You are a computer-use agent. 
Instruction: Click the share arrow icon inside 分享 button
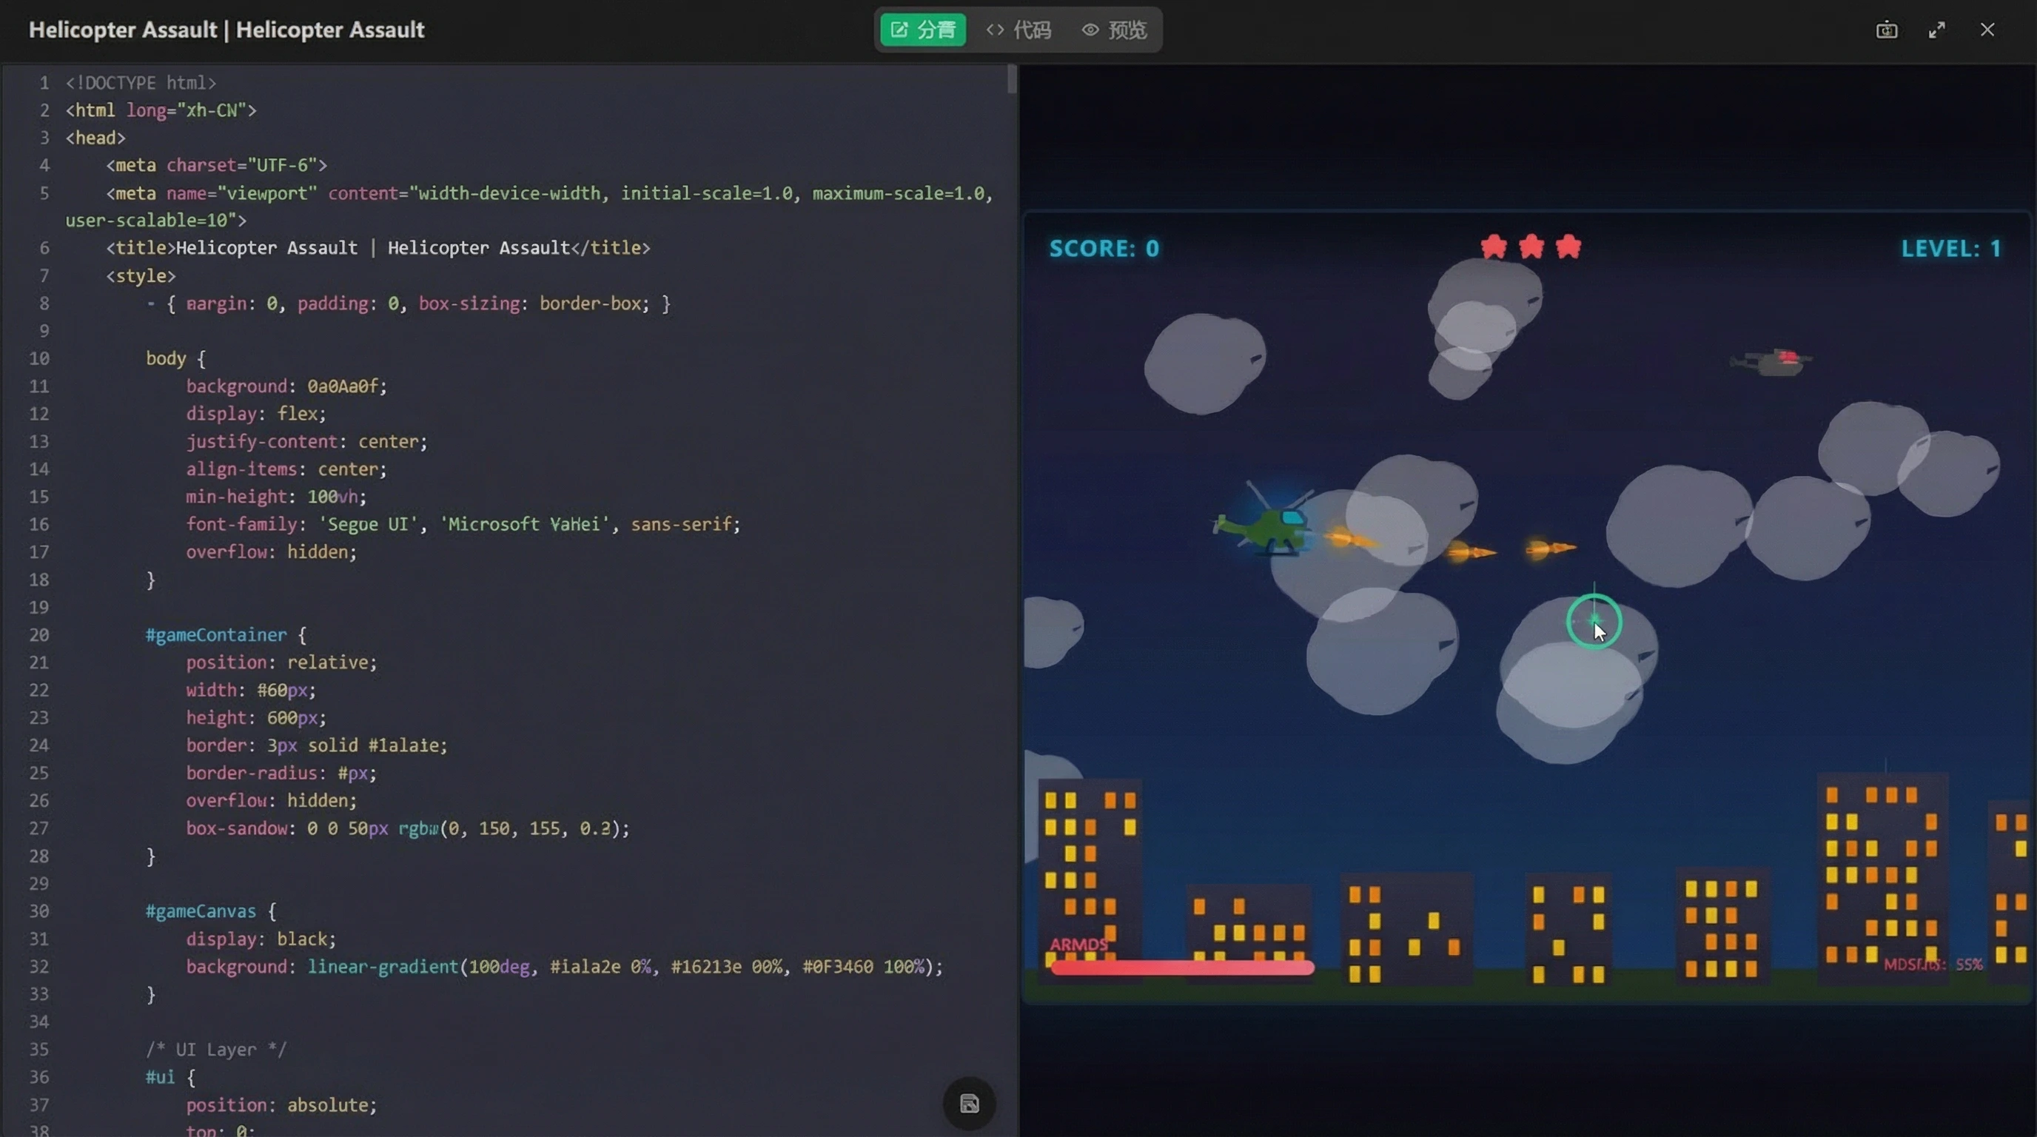pos(899,30)
